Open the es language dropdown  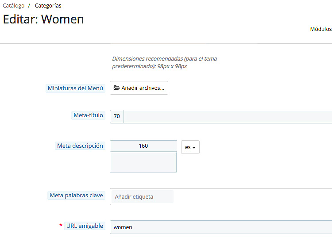click(x=190, y=147)
